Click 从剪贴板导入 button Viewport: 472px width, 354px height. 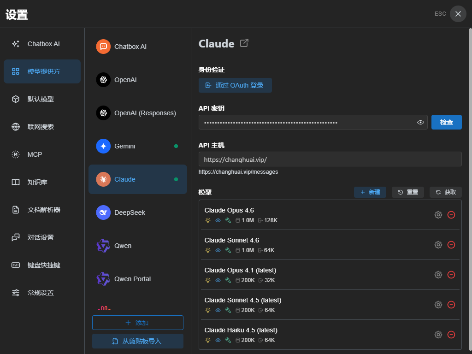(x=137, y=341)
